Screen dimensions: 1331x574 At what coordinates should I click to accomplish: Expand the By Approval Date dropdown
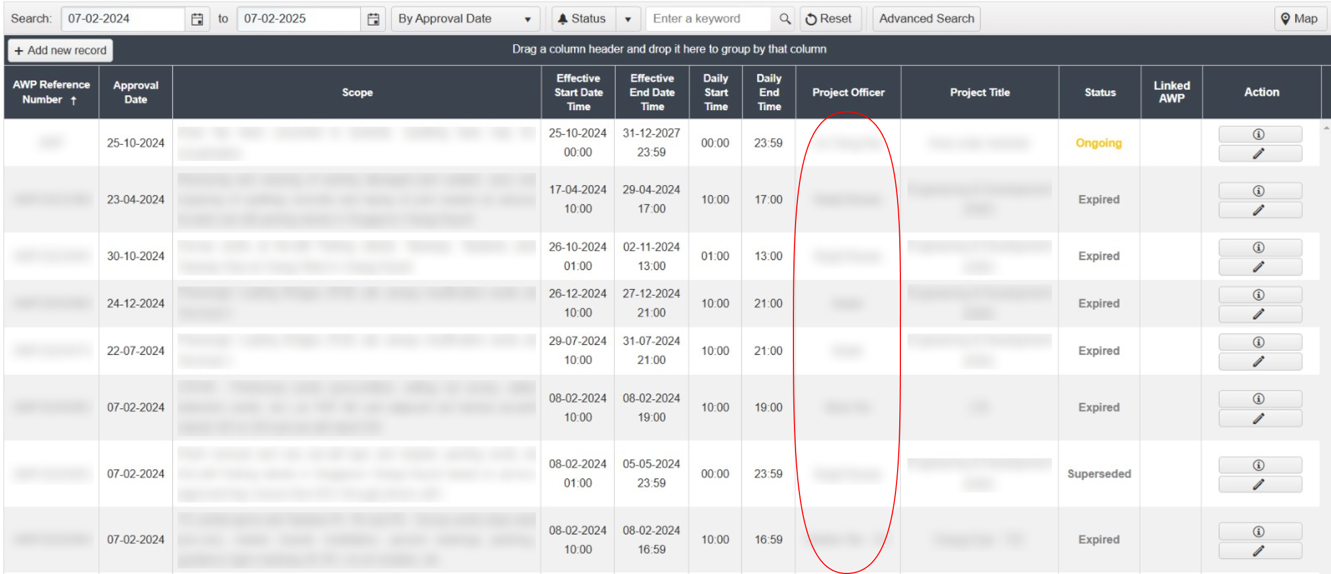pos(527,19)
